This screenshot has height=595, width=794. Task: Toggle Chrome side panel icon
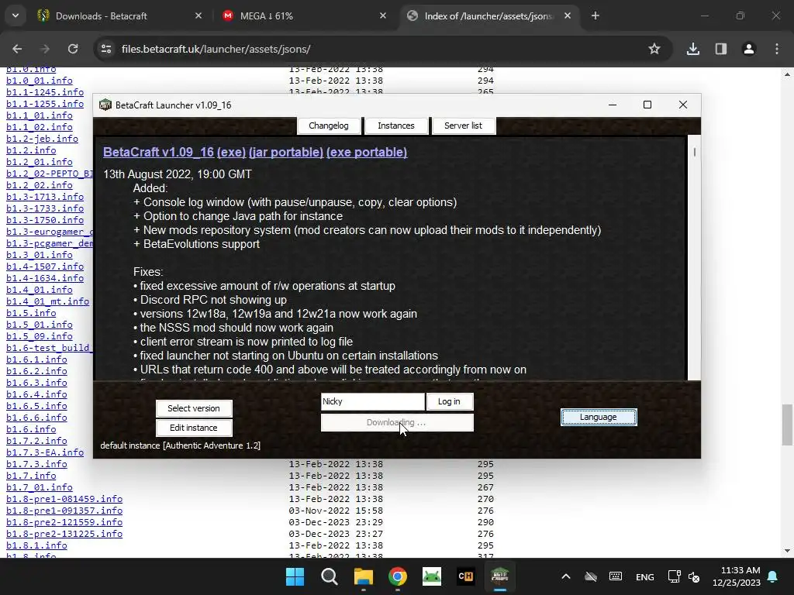click(721, 49)
